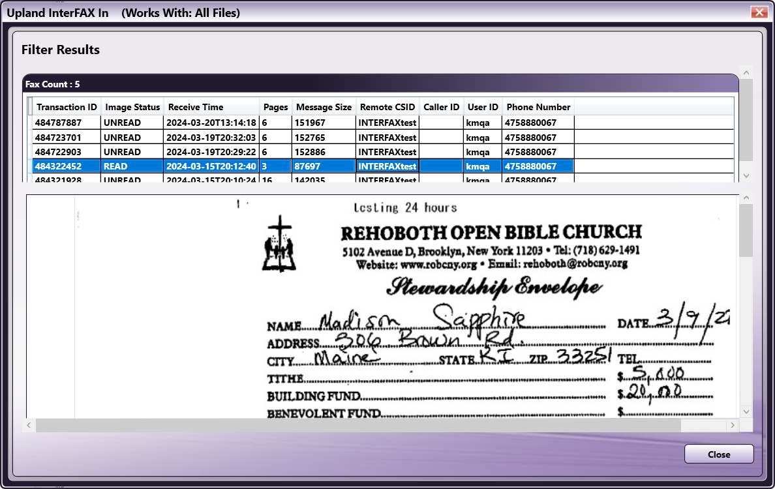The width and height of the screenshot is (775, 489).
Task: Click message size 151967
Action: pos(324,123)
